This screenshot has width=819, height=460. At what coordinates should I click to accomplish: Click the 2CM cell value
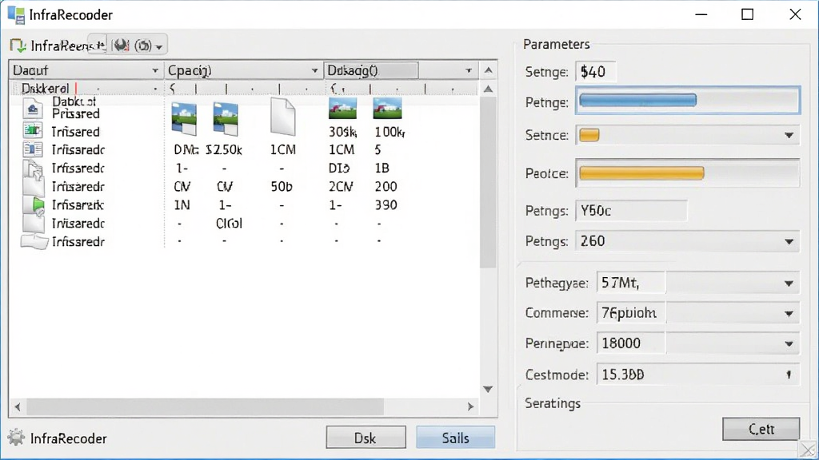tap(341, 187)
